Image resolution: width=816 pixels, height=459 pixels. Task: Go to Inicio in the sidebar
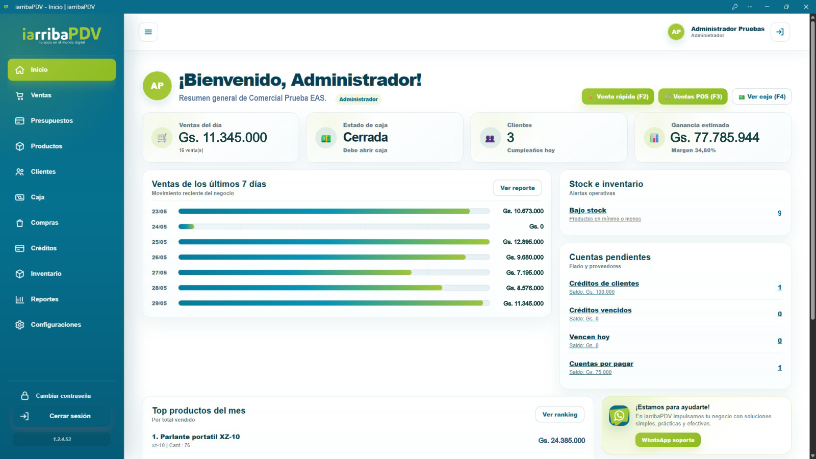pyautogui.click(x=62, y=70)
